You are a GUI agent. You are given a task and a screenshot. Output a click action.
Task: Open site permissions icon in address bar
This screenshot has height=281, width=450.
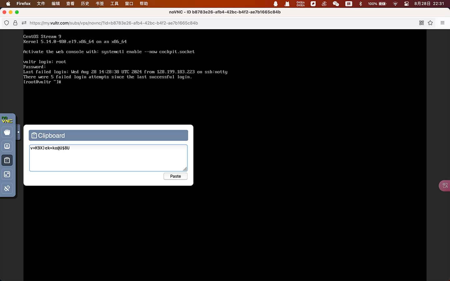24,23
